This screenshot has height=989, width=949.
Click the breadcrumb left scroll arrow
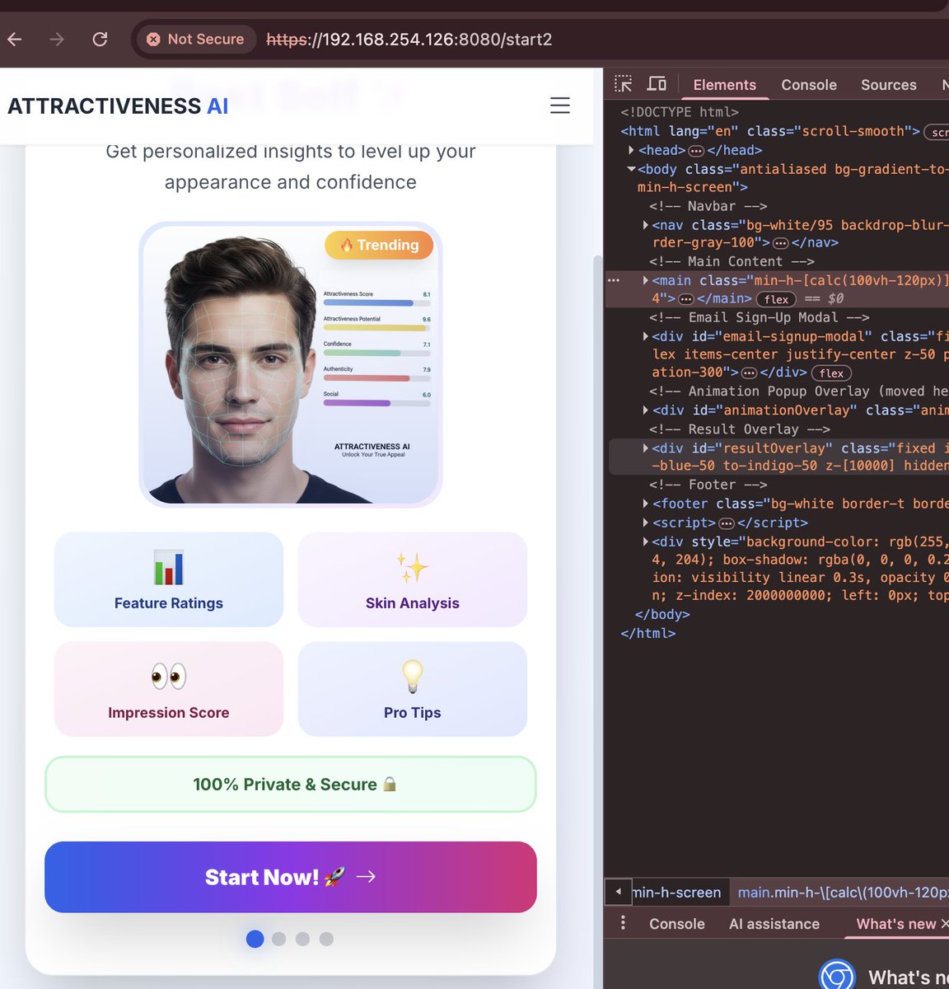click(x=619, y=892)
